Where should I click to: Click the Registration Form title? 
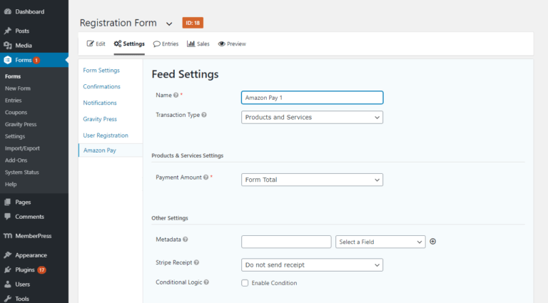click(118, 23)
